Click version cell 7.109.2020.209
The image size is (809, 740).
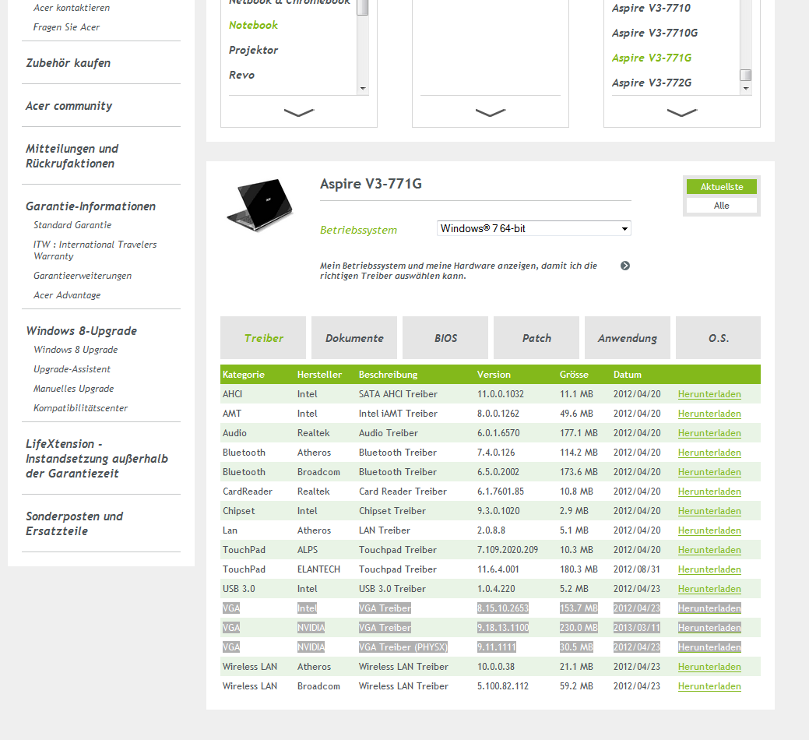click(507, 550)
